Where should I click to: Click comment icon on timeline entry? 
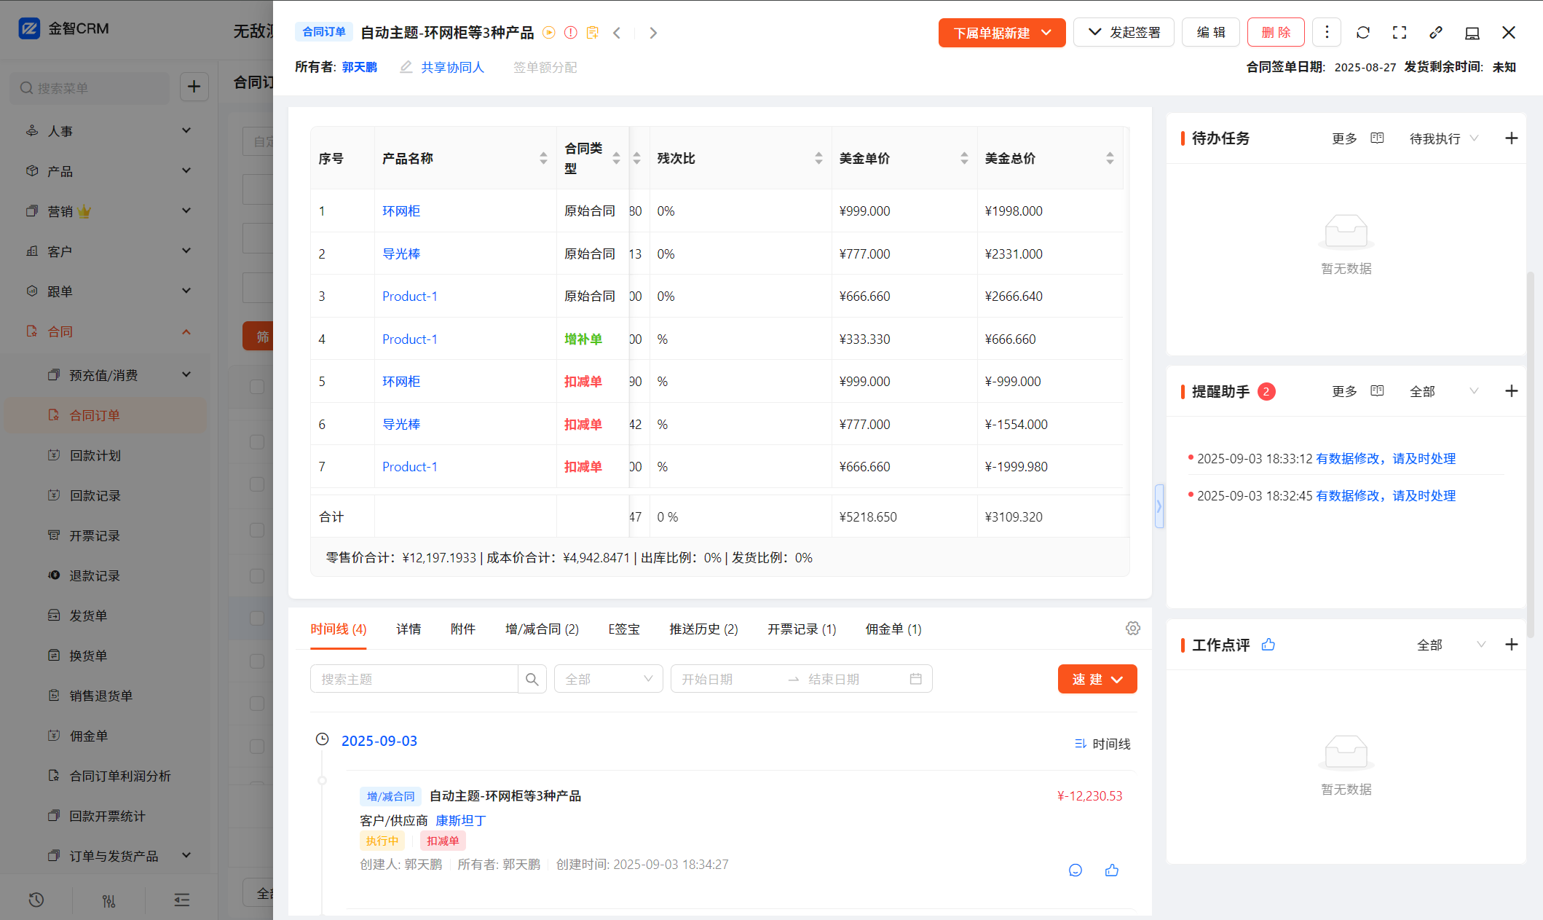(x=1076, y=870)
